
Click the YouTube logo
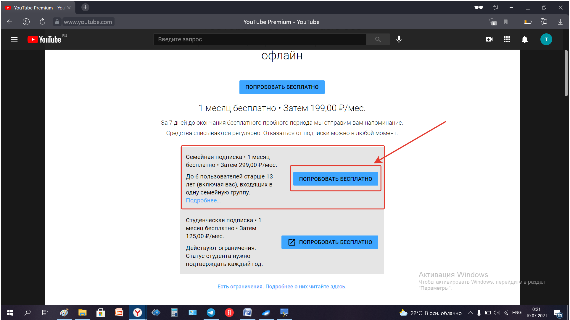tap(44, 39)
